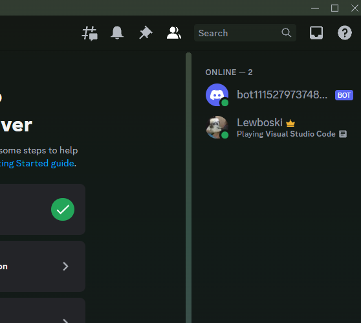This screenshot has height=323, width=361.
Task: Minimize the Discord window
Action: pyautogui.click(x=315, y=8)
